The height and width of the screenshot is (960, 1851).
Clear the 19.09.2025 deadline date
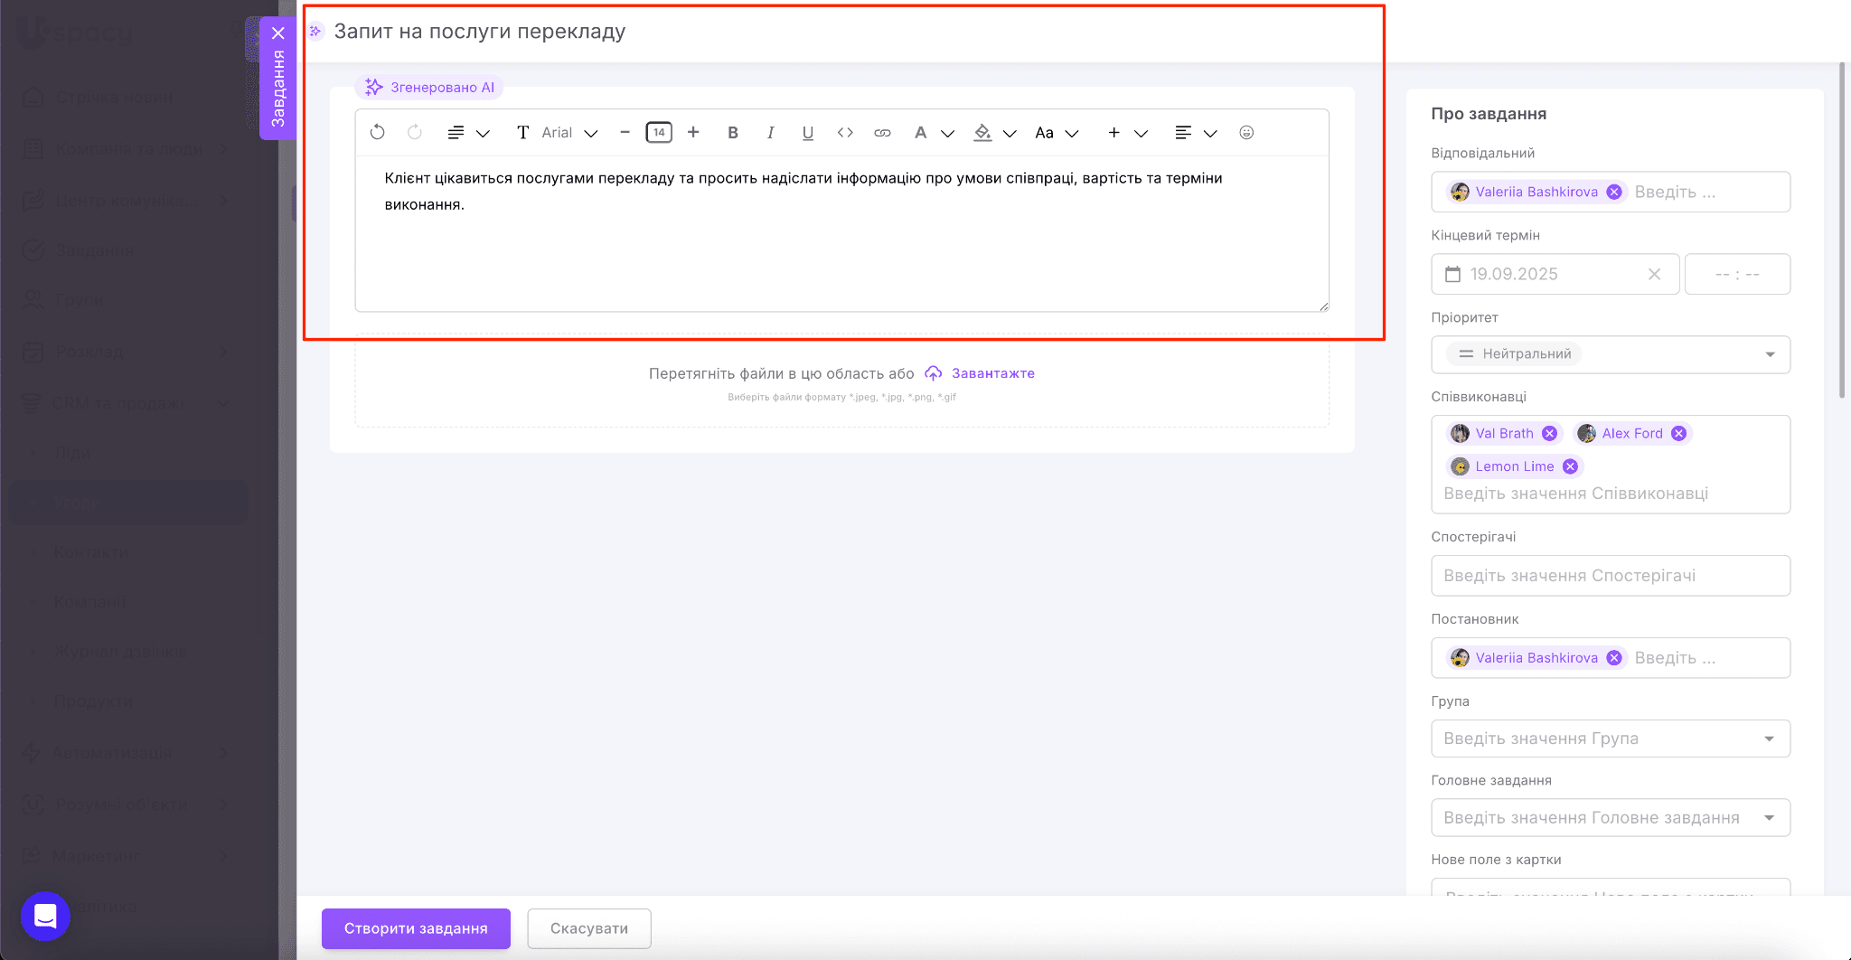(x=1654, y=274)
